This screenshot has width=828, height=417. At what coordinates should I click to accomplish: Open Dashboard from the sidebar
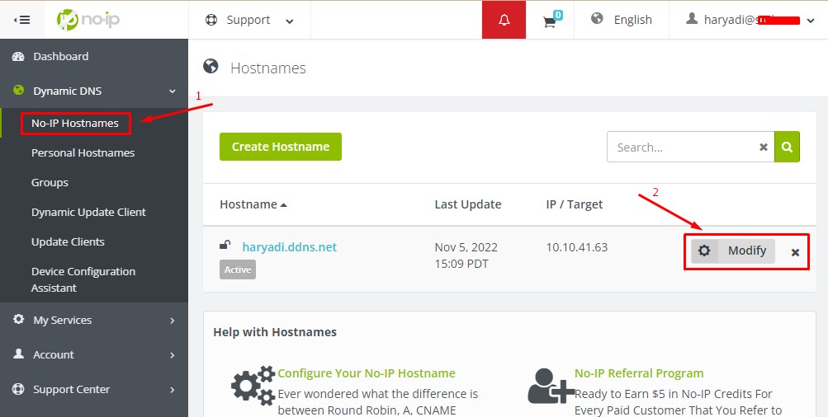(x=60, y=56)
